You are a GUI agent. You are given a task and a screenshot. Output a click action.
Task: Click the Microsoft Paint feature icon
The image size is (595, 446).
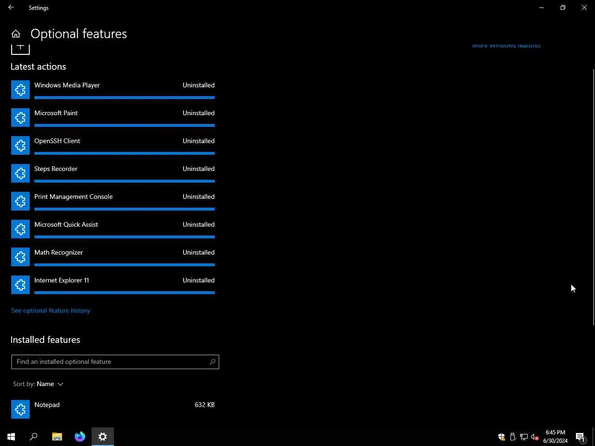click(x=20, y=118)
